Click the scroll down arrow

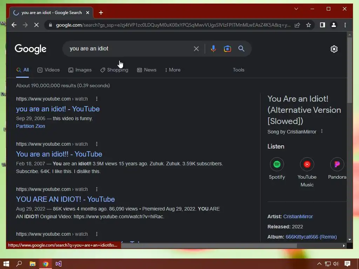(x=350, y=240)
